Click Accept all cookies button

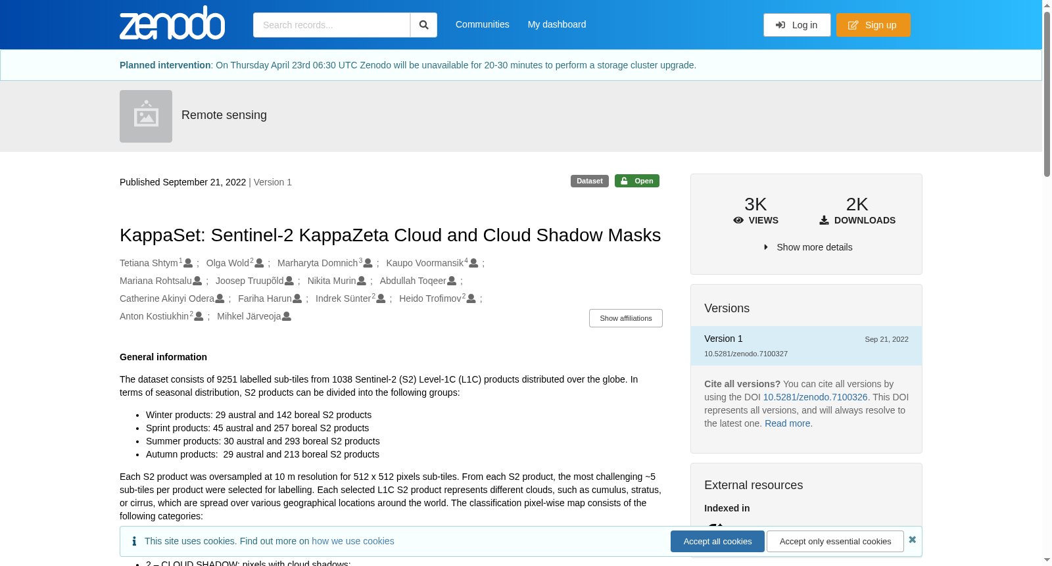[717, 542]
